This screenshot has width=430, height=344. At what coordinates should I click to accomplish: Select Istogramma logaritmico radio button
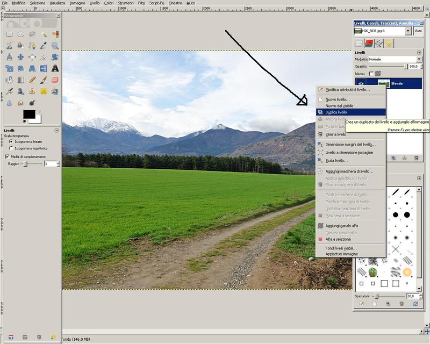pyautogui.click(x=11, y=148)
